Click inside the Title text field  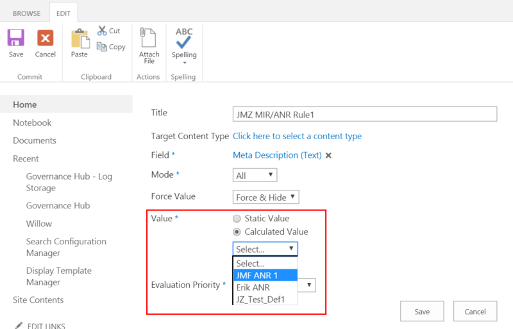click(x=364, y=114)
